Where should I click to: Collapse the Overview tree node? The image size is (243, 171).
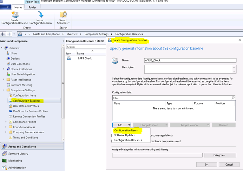(x=2, y=48)
